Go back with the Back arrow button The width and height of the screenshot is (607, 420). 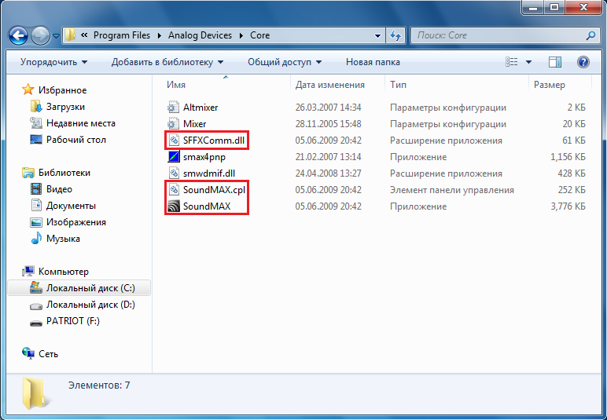click(x=18, y=36)
